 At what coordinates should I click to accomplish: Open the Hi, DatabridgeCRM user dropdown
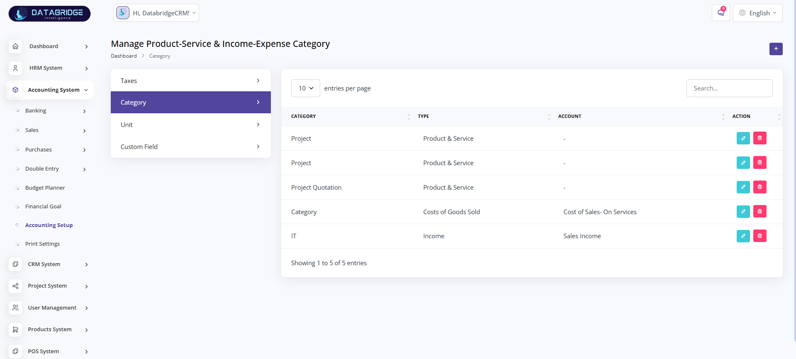tap(156, 13)
